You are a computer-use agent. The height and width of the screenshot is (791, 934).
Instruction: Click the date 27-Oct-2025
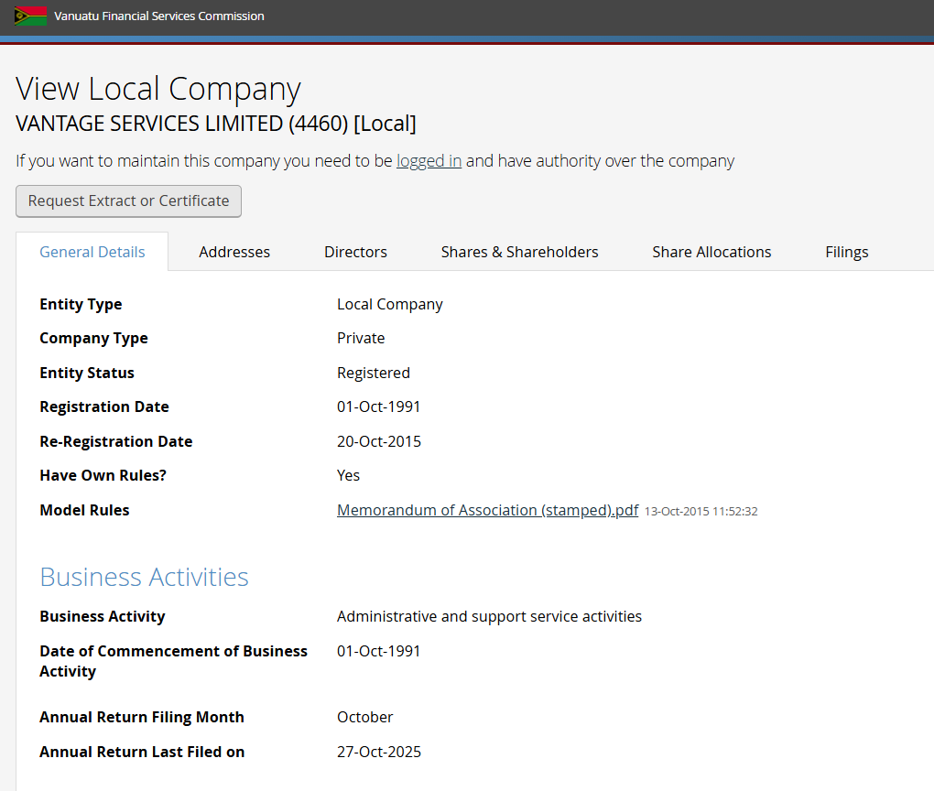tap(379, 752)
